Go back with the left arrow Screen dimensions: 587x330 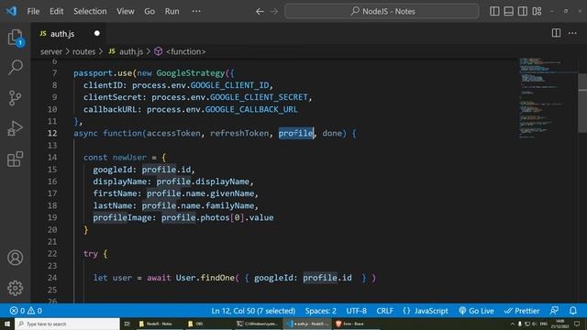260,12
